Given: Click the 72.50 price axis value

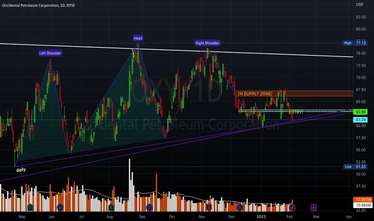Looking at the screenshot, I should (x=361, y=65).
